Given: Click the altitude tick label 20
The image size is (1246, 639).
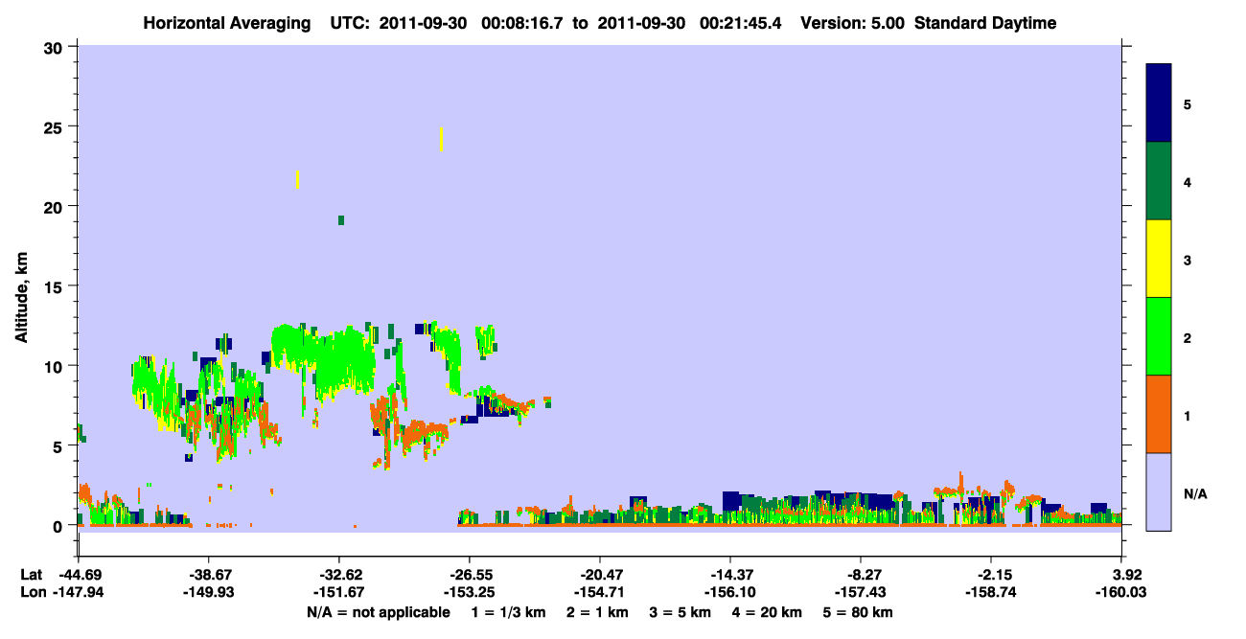Looking at the screenshot, I should 56,206.
